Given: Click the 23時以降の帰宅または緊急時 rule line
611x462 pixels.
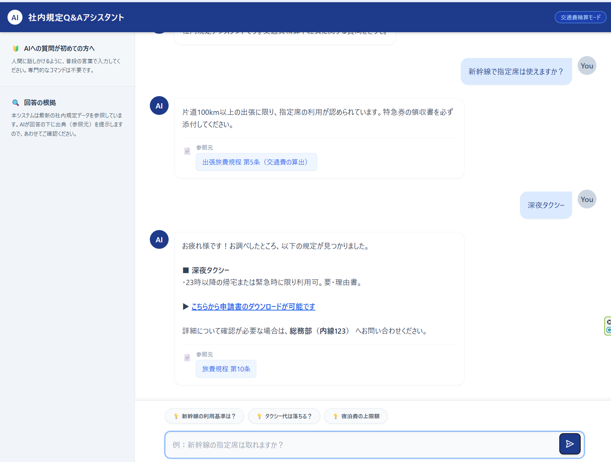Looking at the screenshot, I should [x=273, y=282].
